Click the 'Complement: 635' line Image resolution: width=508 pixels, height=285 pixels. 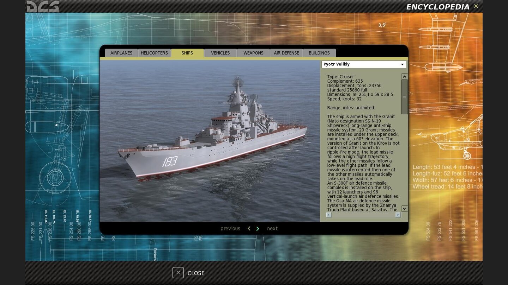(x=345, y=81)
